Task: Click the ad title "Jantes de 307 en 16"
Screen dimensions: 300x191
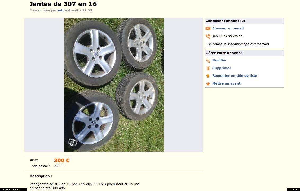Action: [63, 4]
